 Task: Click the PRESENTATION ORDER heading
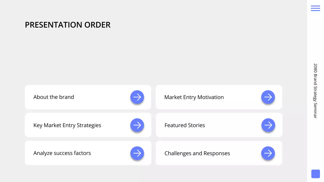(68, 25)
